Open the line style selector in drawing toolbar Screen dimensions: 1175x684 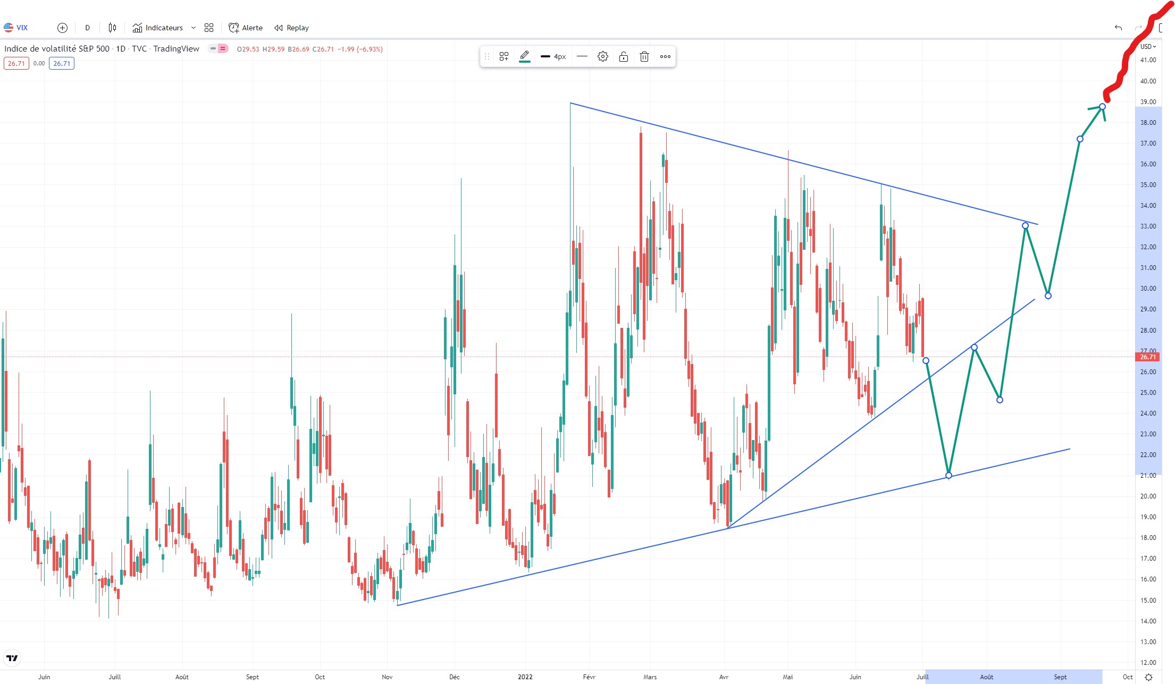(x=582, y=56)
